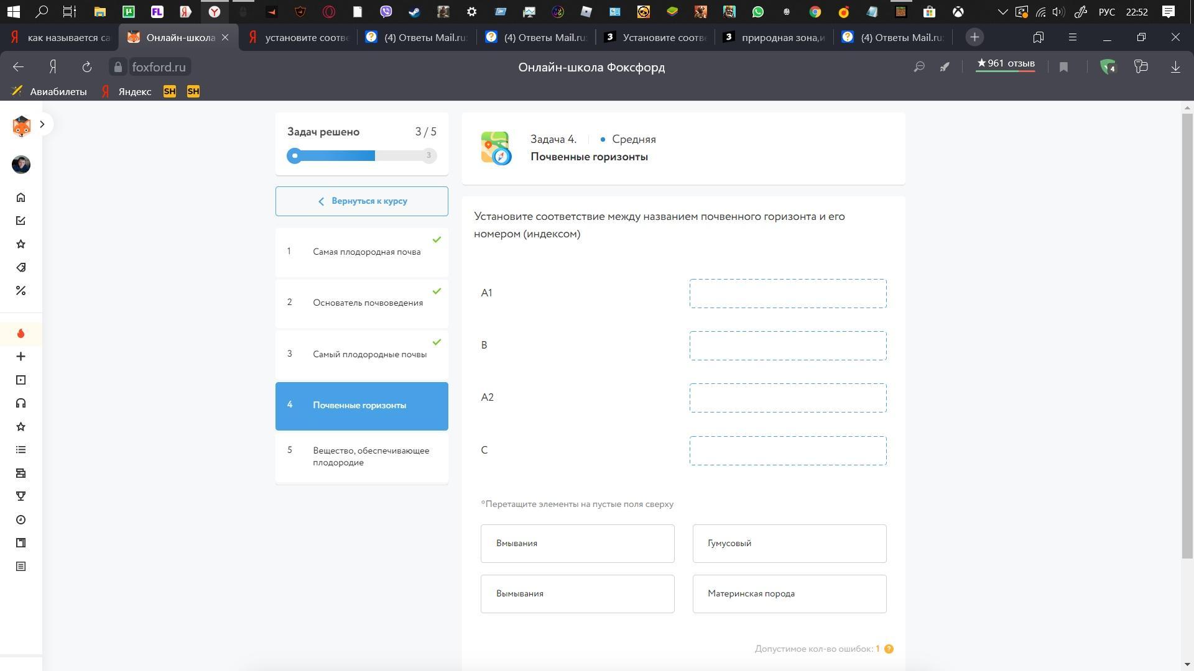Click the user avatar in sidebar
The height and width of the screenshot is (671, 1194).
[21, 165]
